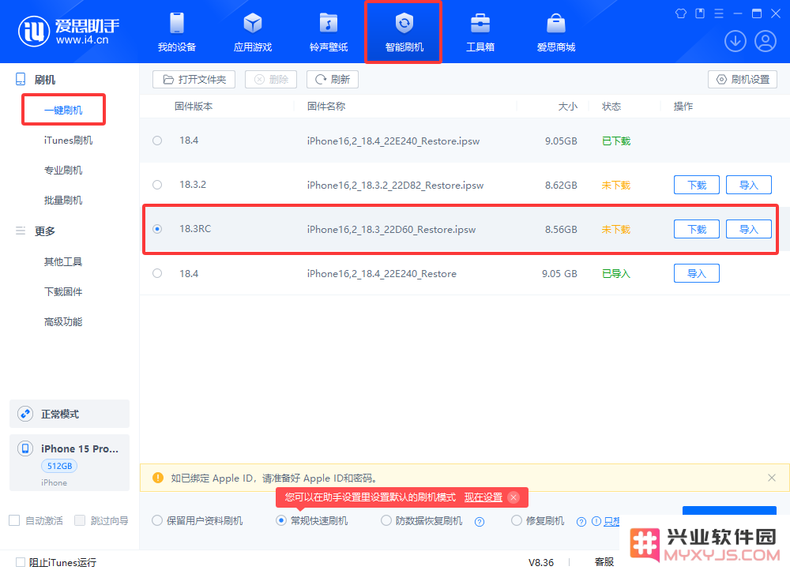790x574 pixels.
Task: Select the iPhone 15 Pro device card
Action: pos(70,463)
